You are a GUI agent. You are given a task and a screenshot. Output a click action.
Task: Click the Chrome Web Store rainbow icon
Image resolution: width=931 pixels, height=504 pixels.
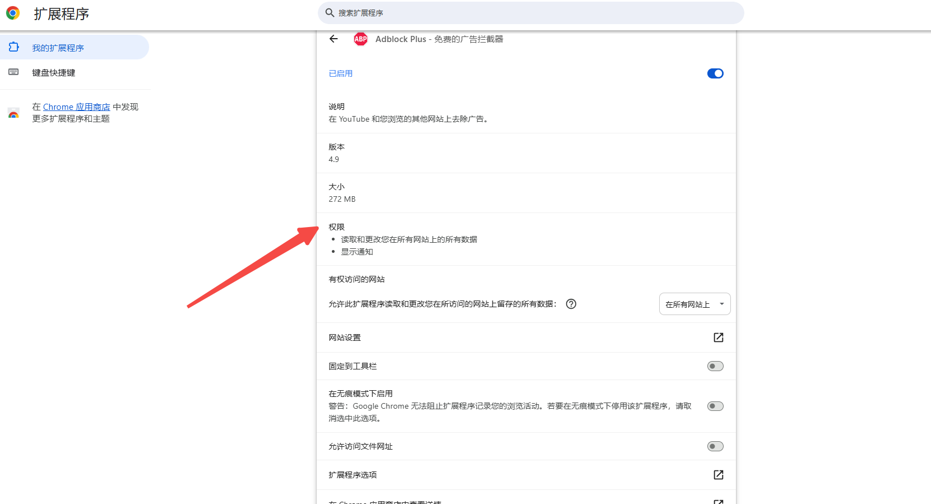(x=13, y=113)
